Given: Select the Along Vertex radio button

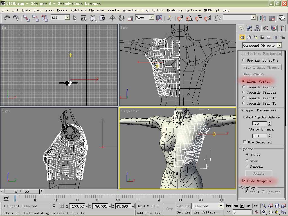Looking at the screenshot, I should tap(244, 81).
